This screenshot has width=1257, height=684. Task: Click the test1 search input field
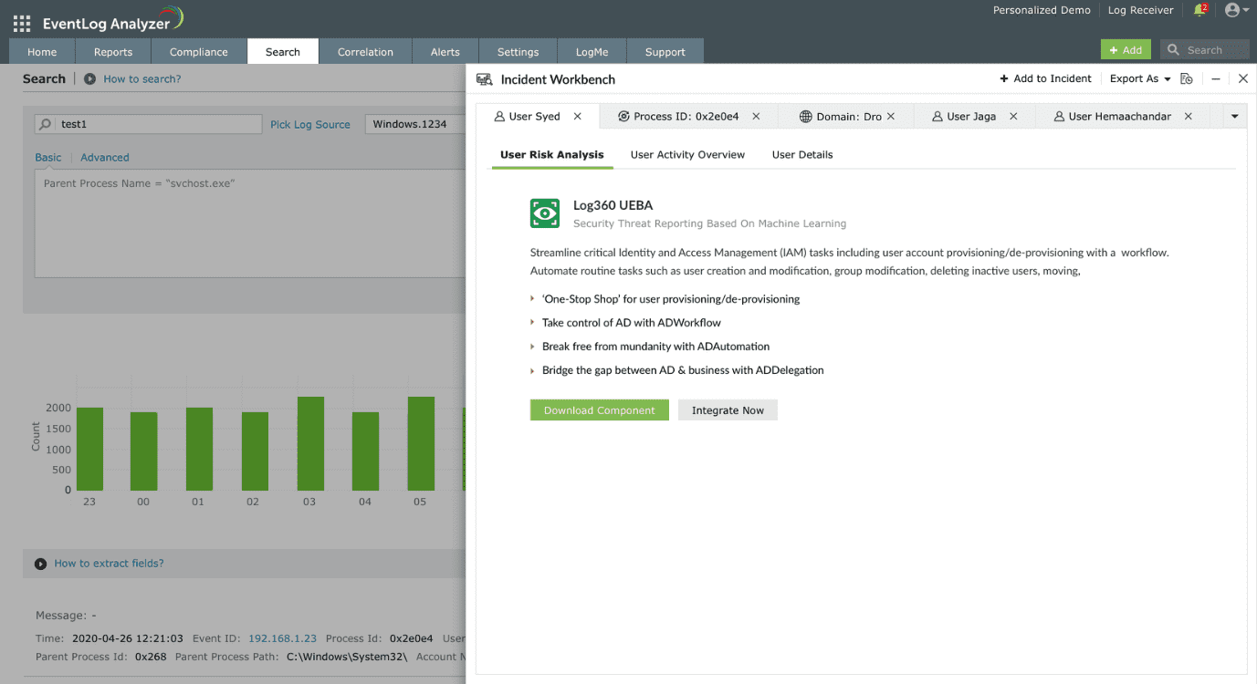pyautogui.click(x=148, y=124)
